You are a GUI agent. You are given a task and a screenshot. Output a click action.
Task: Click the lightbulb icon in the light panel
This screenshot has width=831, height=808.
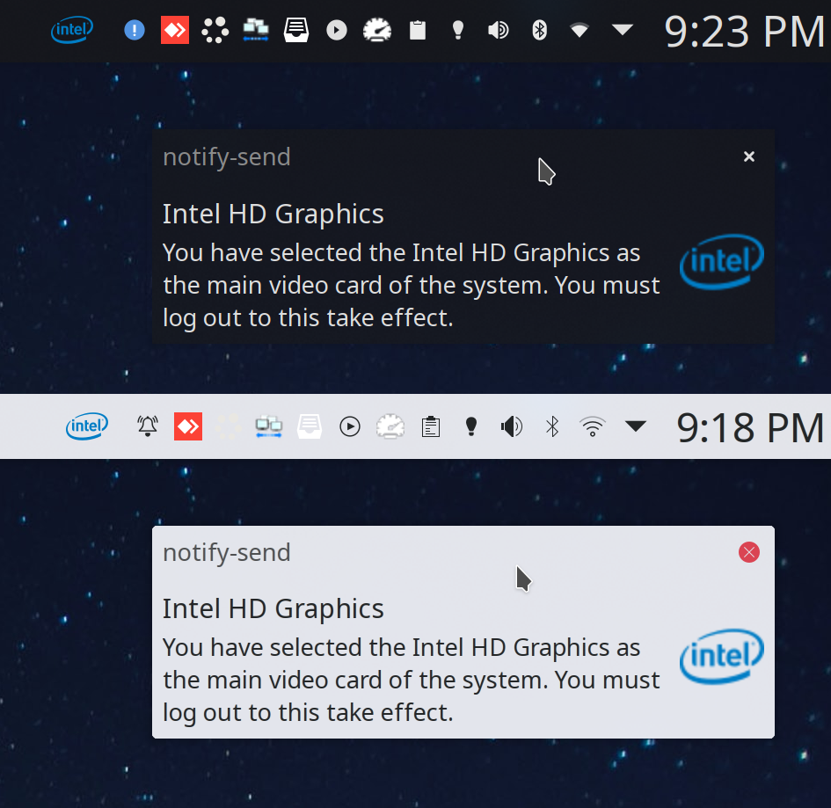click(471, 426)
